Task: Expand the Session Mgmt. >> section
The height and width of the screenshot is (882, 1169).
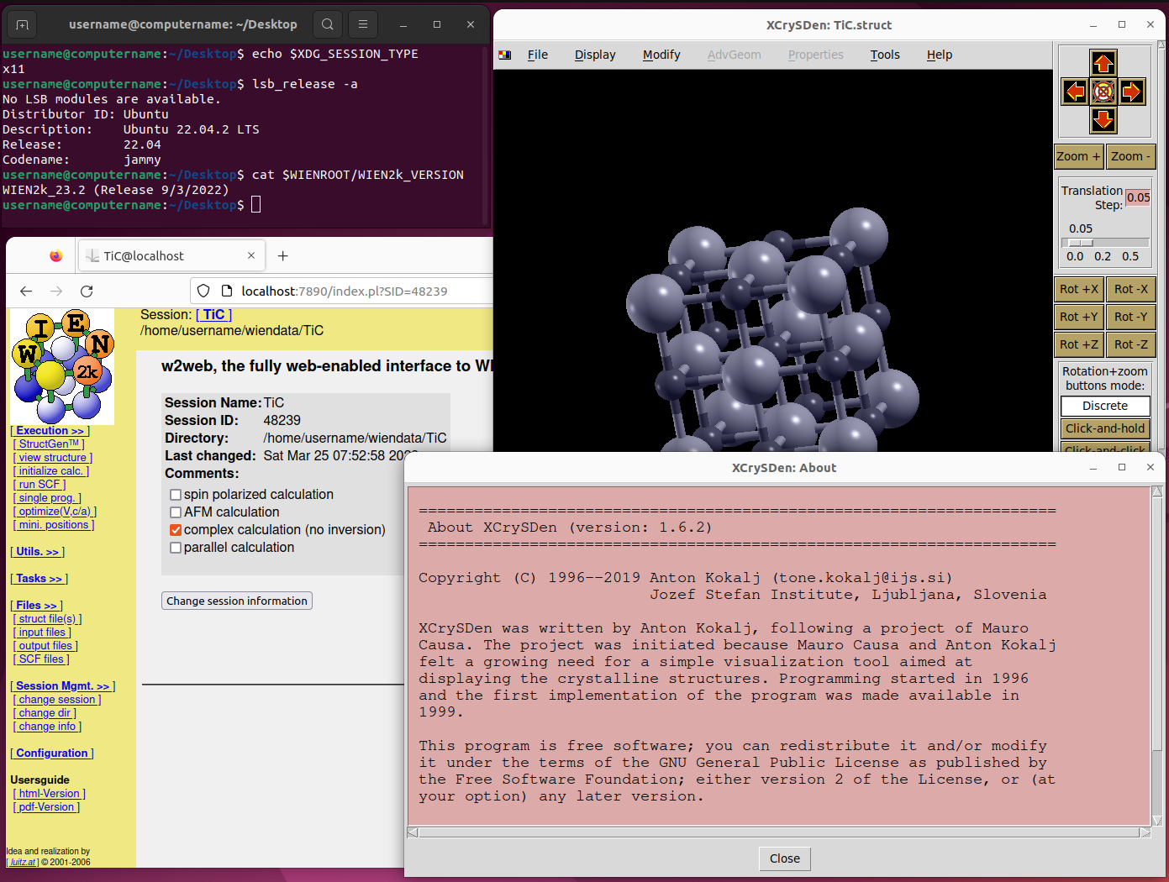Action: 63,685
